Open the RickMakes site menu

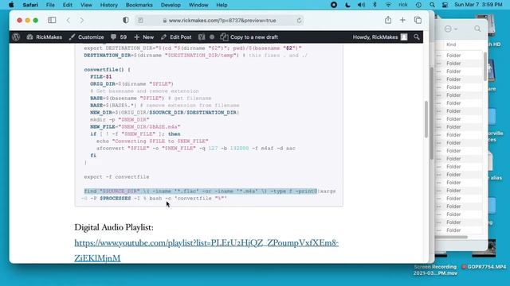pos(45,37)
